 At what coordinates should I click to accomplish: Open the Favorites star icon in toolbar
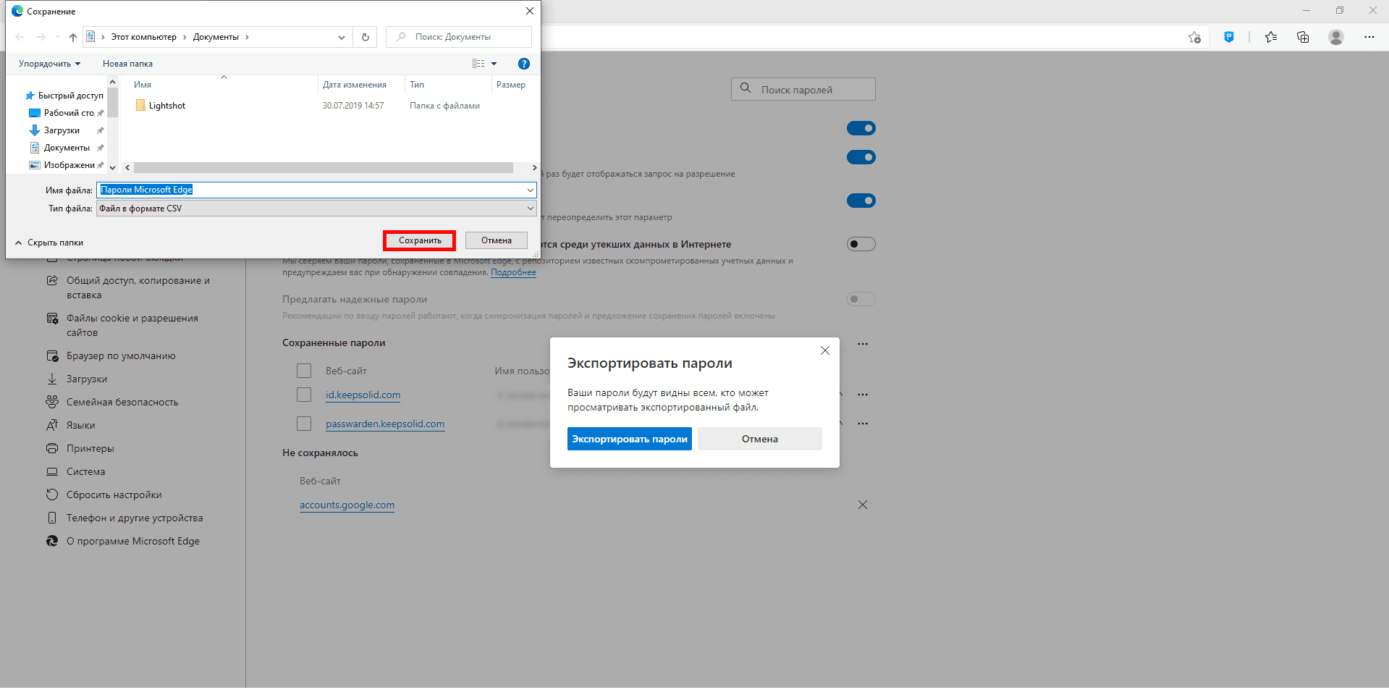tap(1270, 37)
